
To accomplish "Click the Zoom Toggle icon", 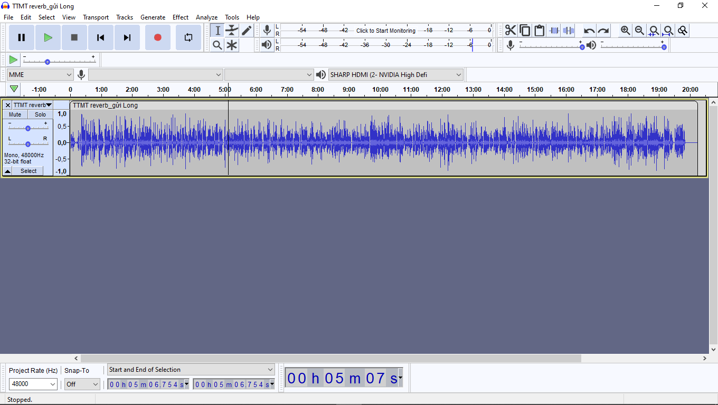I will 682,31.
